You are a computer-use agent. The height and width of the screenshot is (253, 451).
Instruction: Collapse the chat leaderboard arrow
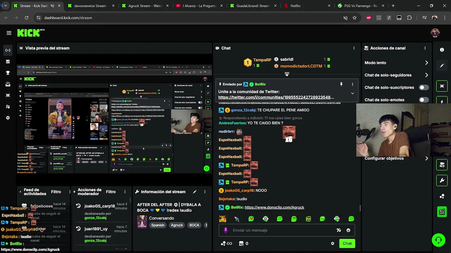pos(287,74)
